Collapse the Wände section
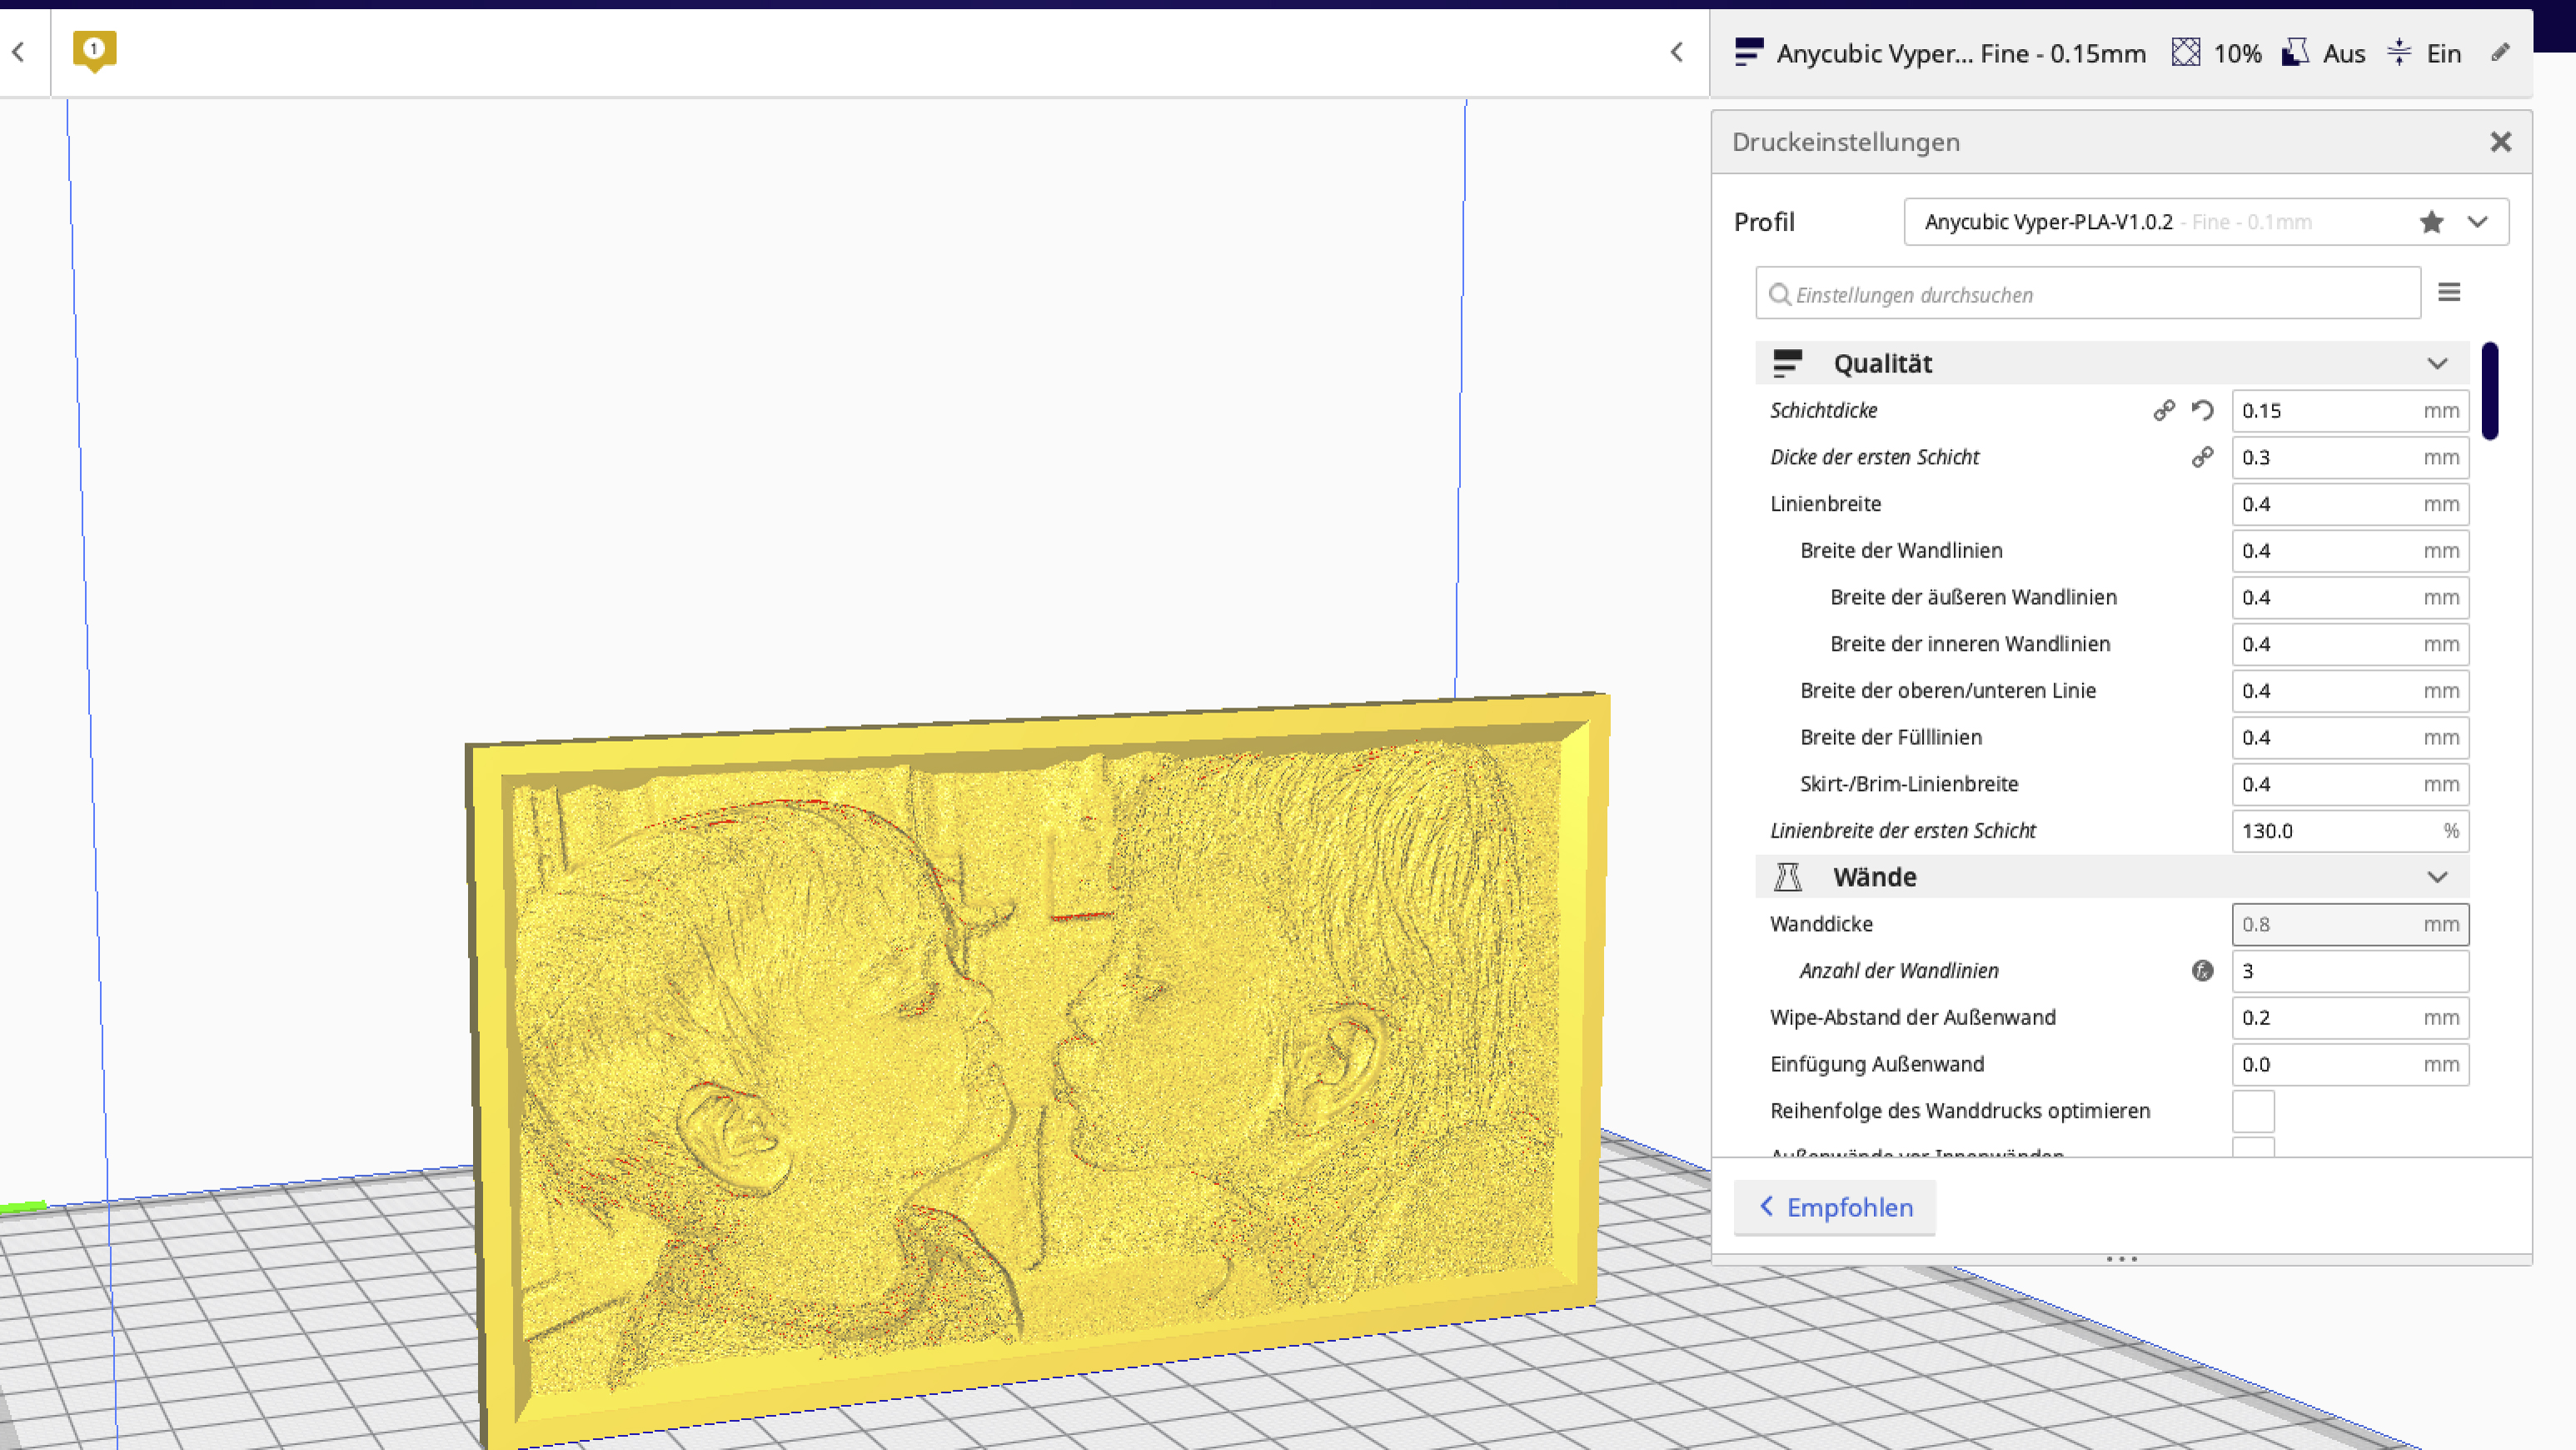Screen dimensions: 2576x1450 2437,877
